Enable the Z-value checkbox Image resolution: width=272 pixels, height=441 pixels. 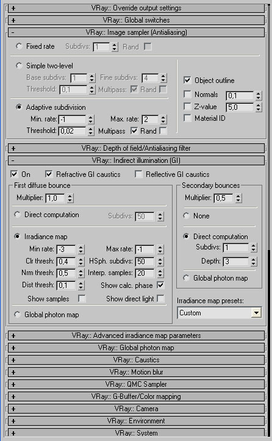pos(187,106)
